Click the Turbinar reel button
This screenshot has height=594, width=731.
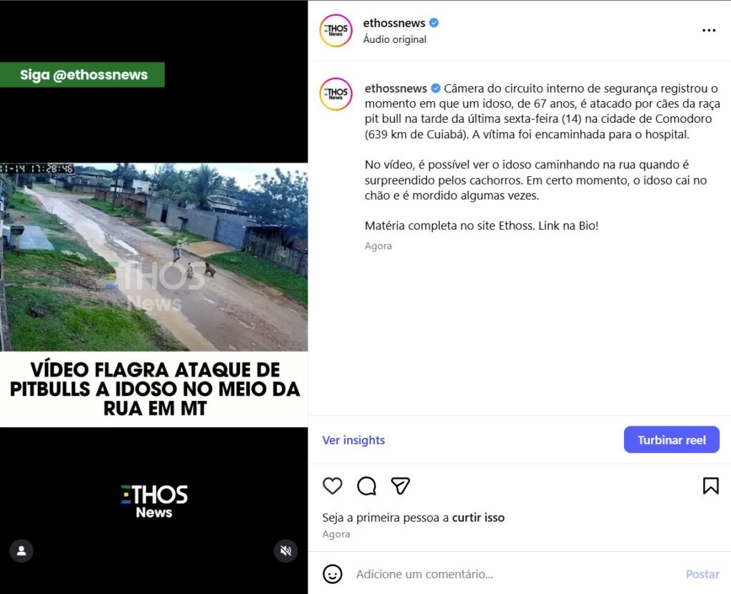click(x=671, y=439)
